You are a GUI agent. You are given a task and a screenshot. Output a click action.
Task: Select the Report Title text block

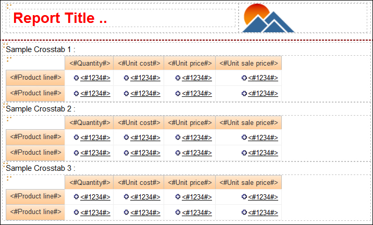click(60, 18)
